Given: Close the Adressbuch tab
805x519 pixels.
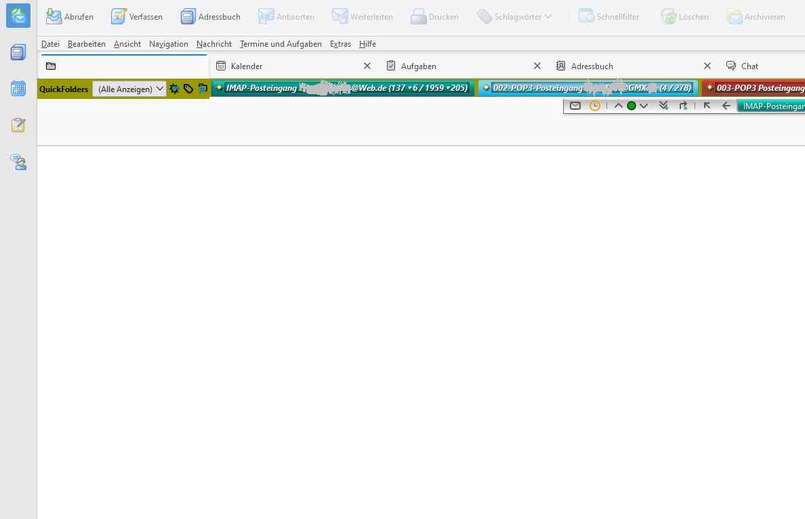Looking at the screenshot, I should click(707, 66).
